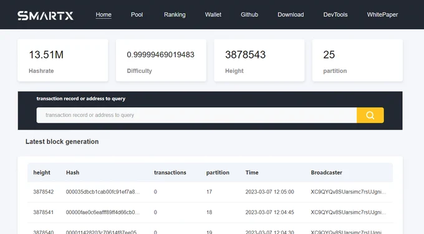Open the Home menu item
424x234 pixels.
pyautogui.click(x=104, y=14)
